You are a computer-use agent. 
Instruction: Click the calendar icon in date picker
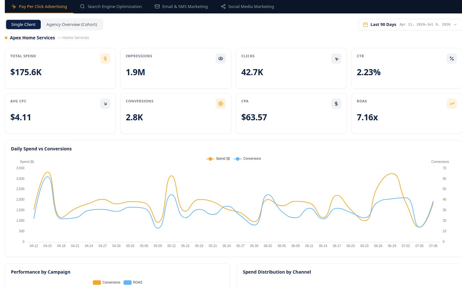[365, 25]
